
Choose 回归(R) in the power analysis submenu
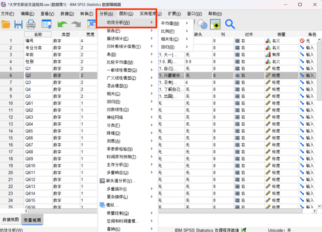pos(175,47)
